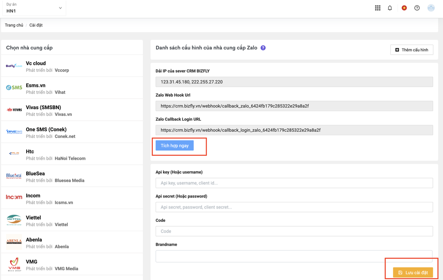Click the Vietnam flag language icon
Image resolution: width=443 pixels, height=280 pixels.
pos(404,8)
